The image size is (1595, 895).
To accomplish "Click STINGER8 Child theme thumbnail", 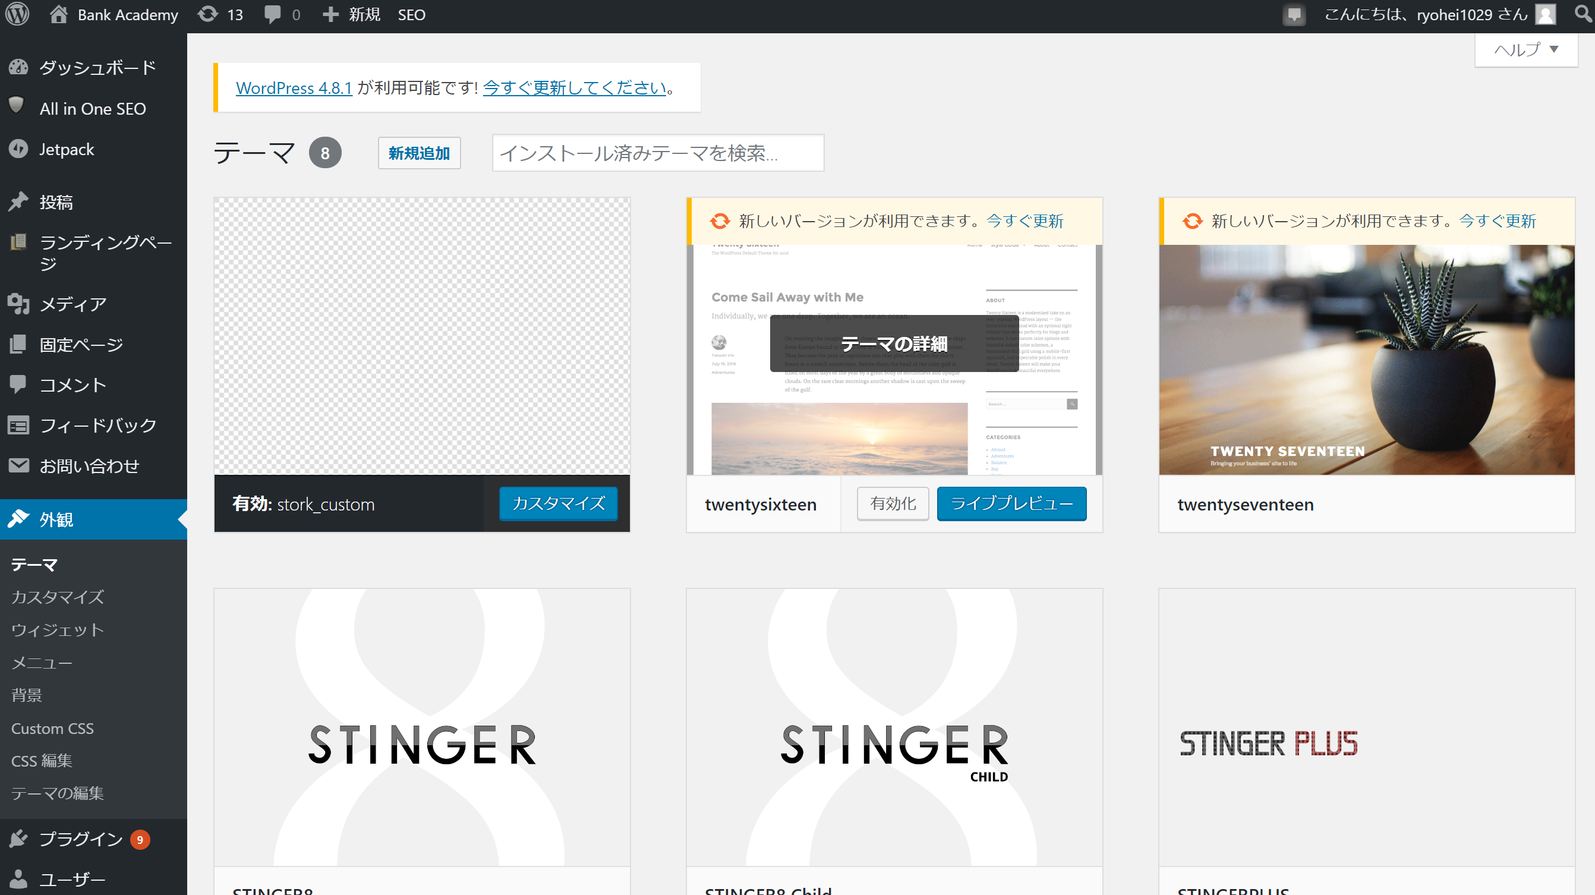I will click(x=894, y=727).
